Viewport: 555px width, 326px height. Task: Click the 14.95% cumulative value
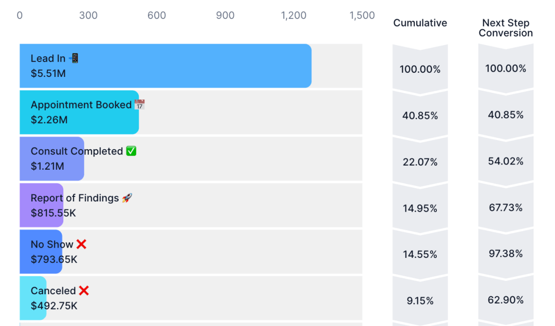click(x=420, y=209)
